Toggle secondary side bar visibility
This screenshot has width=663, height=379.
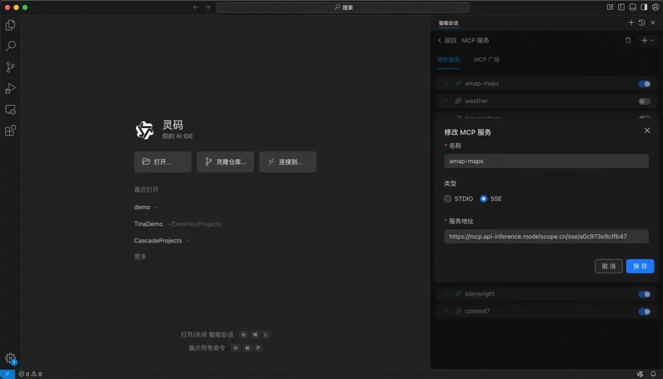(x=644, y=7)
